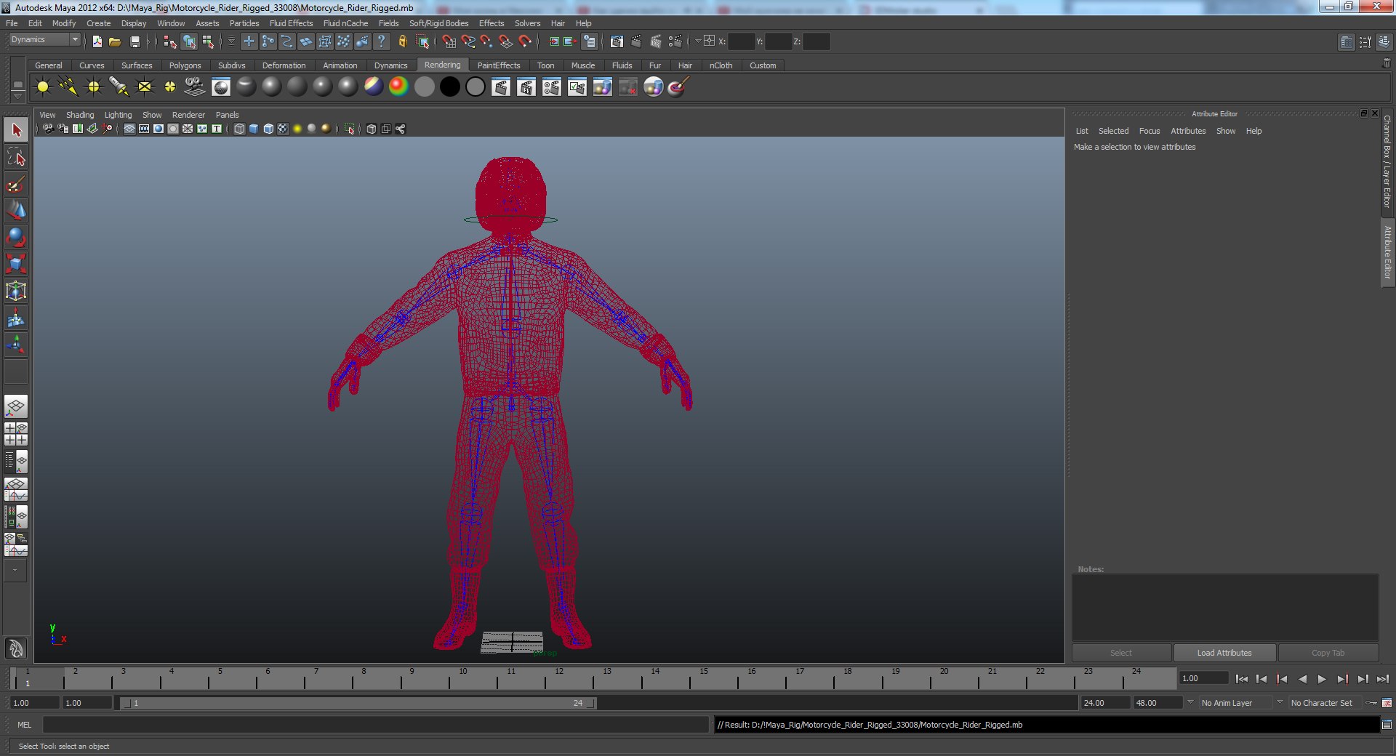Open the Channel Box / Layer Editor side tab
This screenshot has width=1396, height=756.
pos(1387,161)
